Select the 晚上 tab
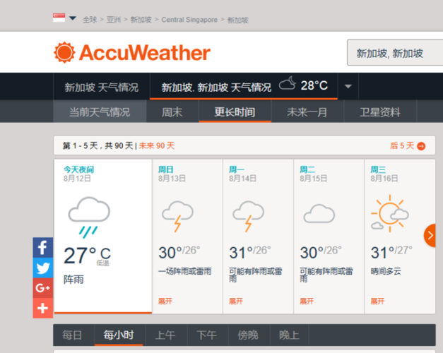443x353 pixels. pos(289,335)
